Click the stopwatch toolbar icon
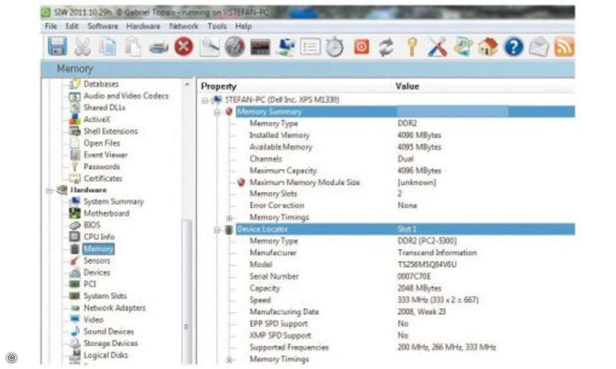This screenshot has width=616, height=369. pyautogui.click(x=335, y=47)
